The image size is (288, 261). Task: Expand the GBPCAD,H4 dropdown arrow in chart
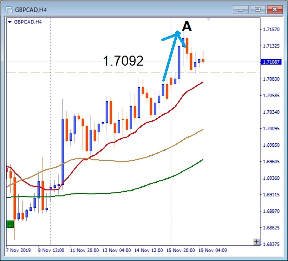click(x=10, y=22)
